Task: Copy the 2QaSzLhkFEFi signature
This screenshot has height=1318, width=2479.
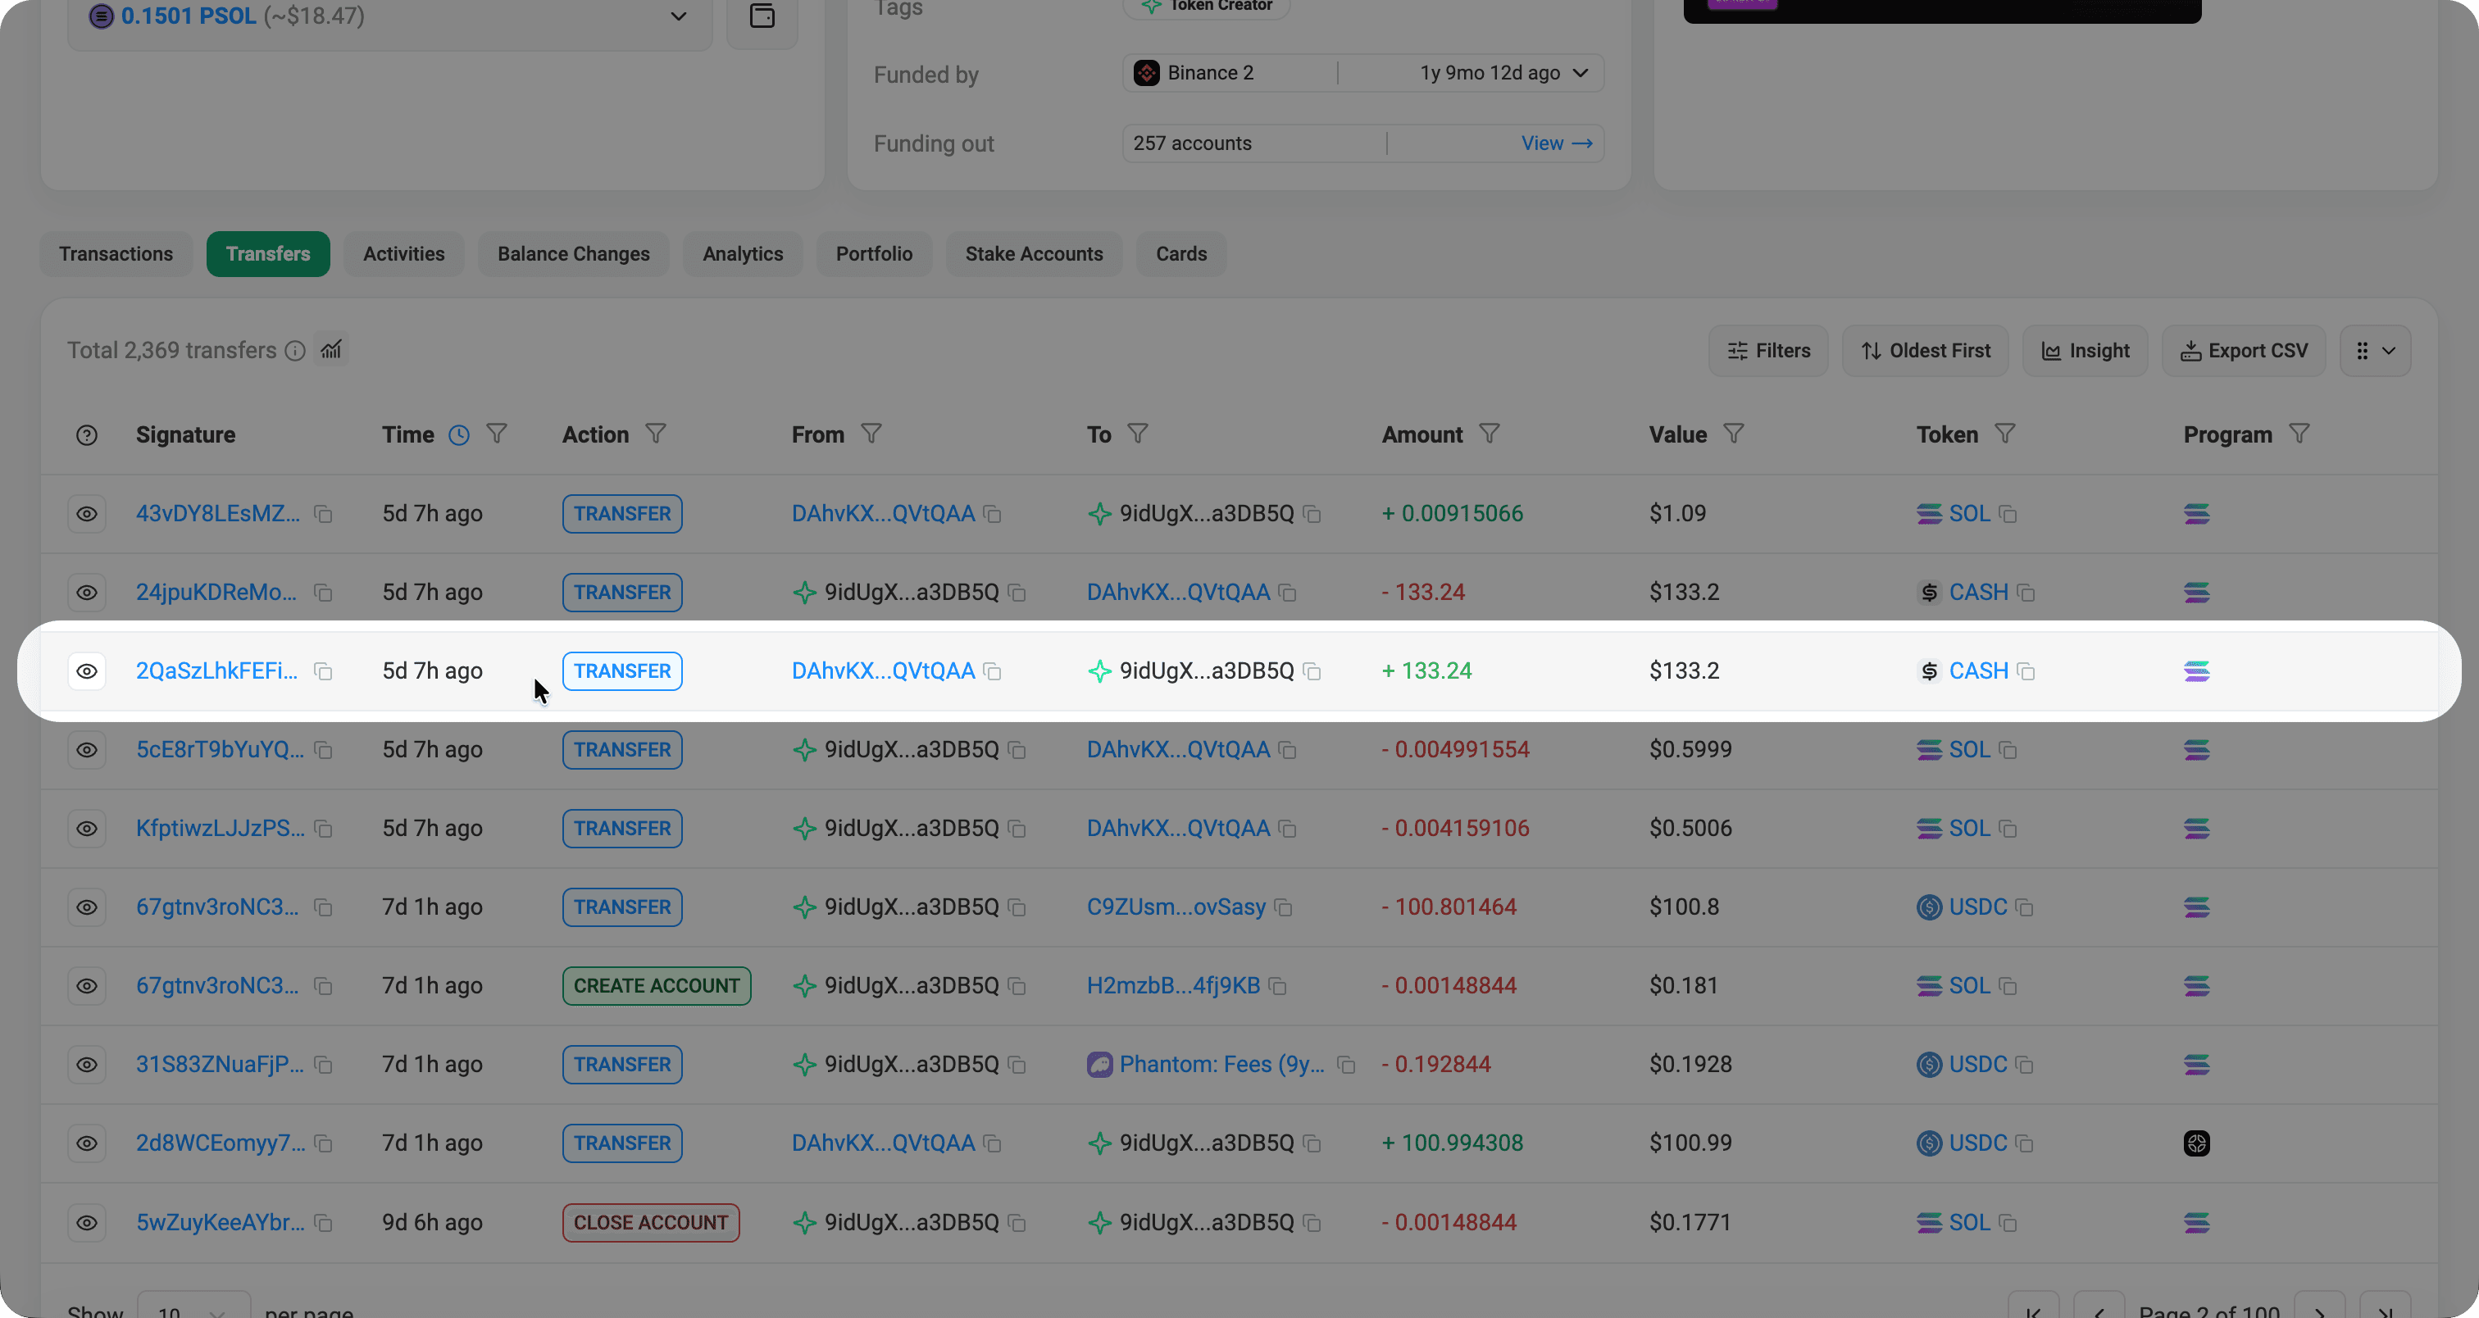Action: [323, 671]
